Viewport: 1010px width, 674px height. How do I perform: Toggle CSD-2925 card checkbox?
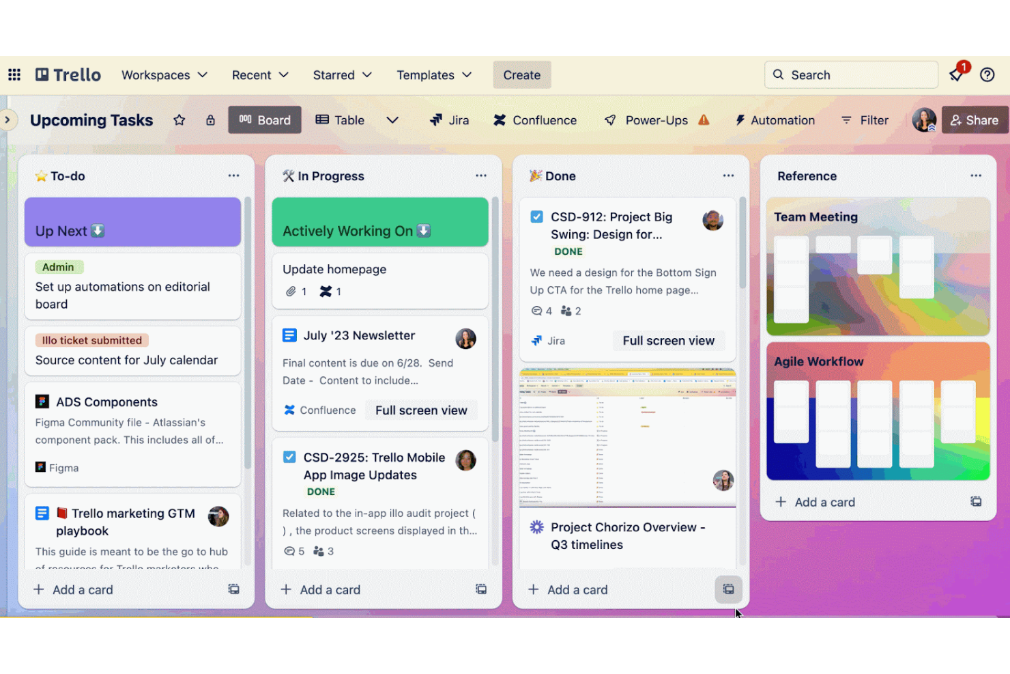click(x=289, y=458)
